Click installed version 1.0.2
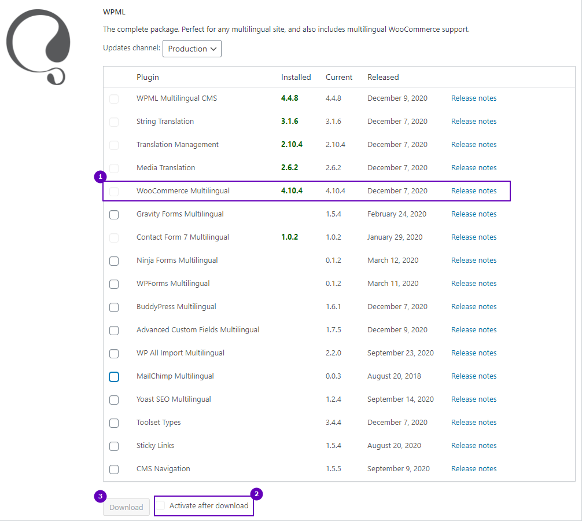Image resolution: width=582 pixels, height=521 pixels. coord(289,237)
